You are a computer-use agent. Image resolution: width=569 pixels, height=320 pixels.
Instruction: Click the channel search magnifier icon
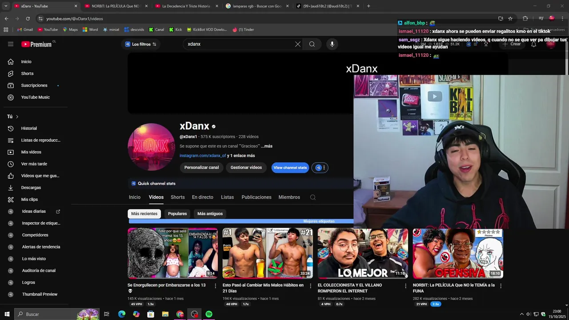313,197
